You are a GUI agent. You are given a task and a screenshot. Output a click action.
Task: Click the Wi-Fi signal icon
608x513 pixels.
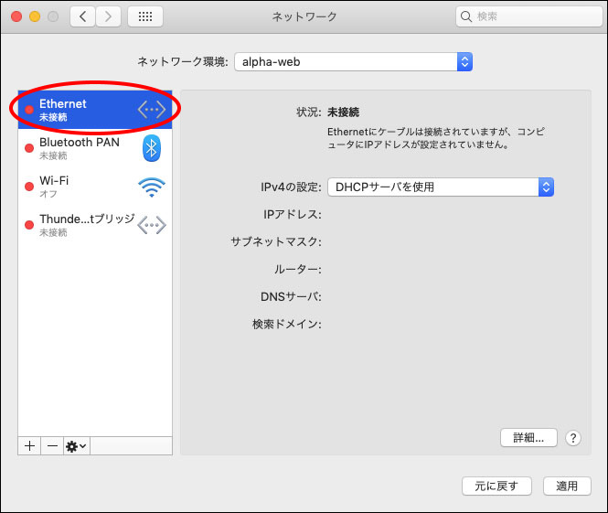coord(152,187)
